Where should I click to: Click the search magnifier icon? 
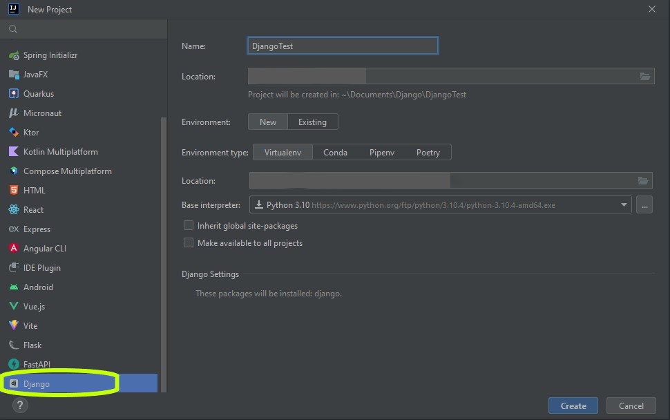(13, 29)
